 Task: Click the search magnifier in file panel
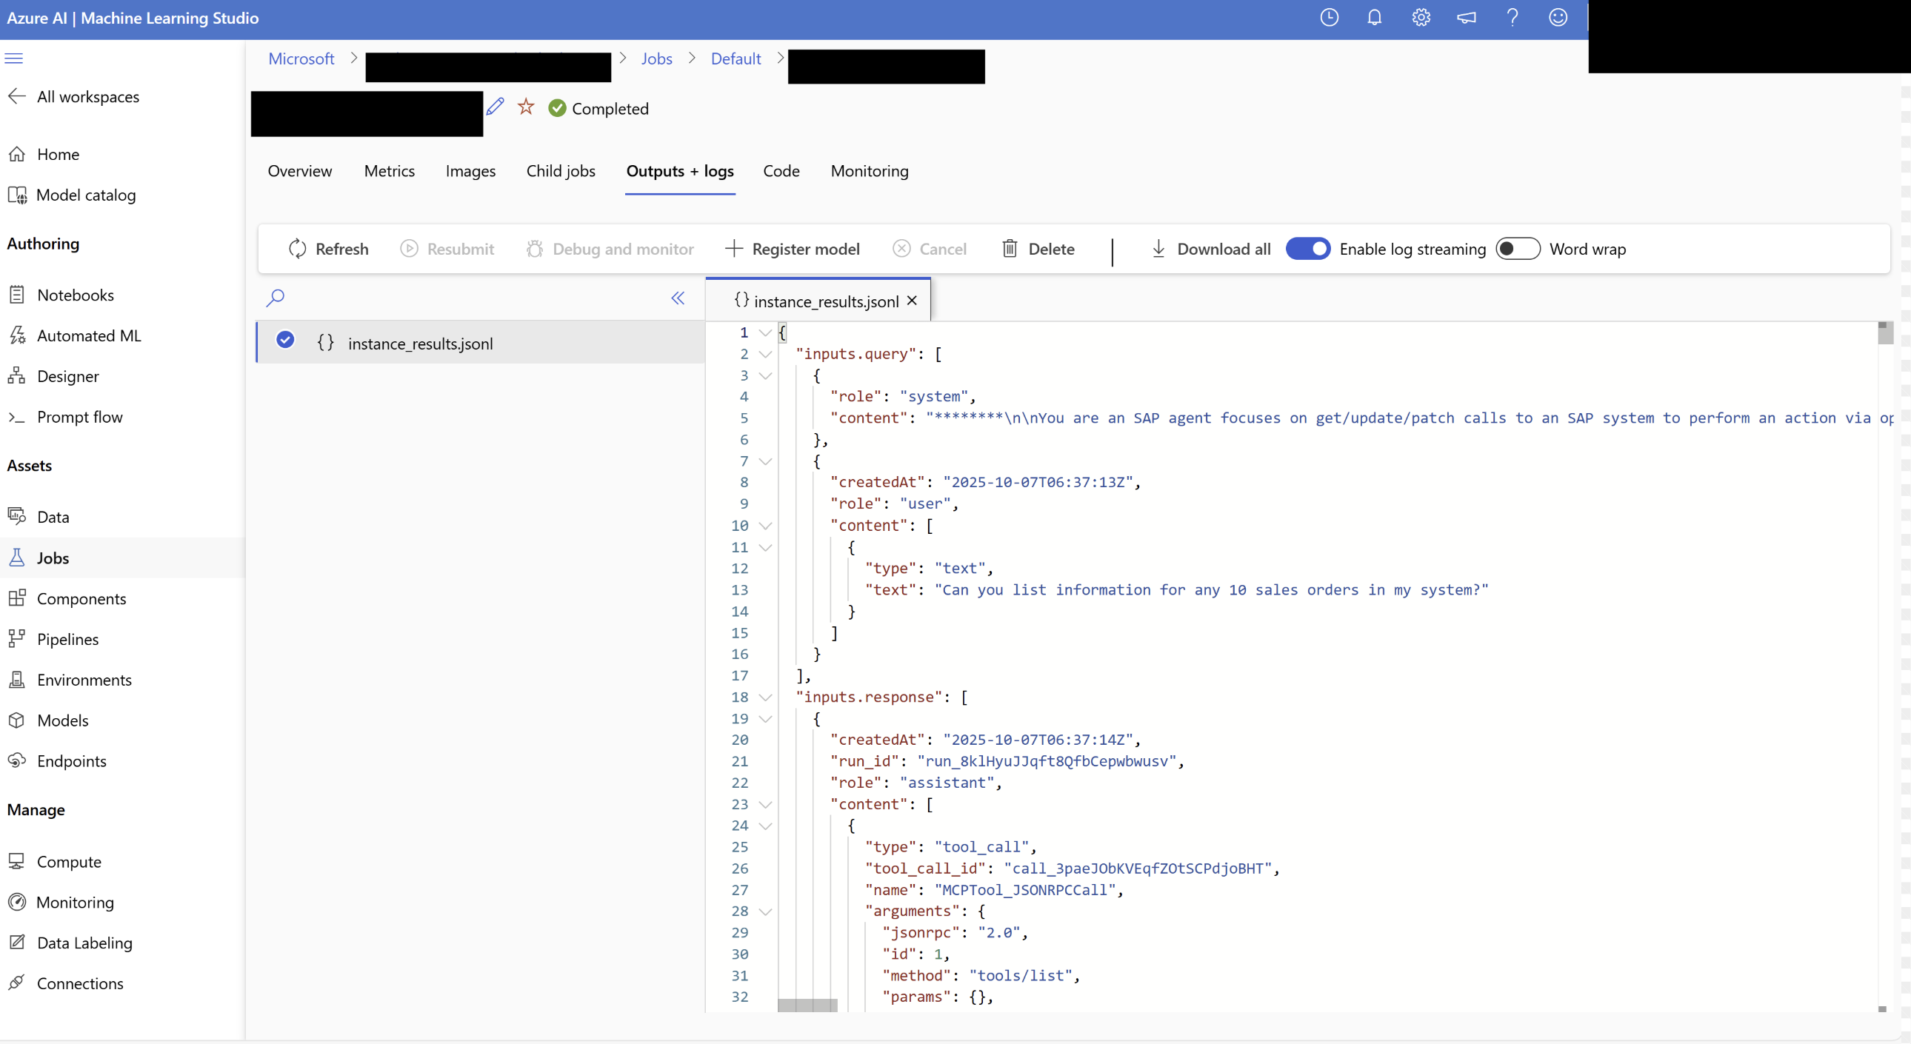pos(276,298)
